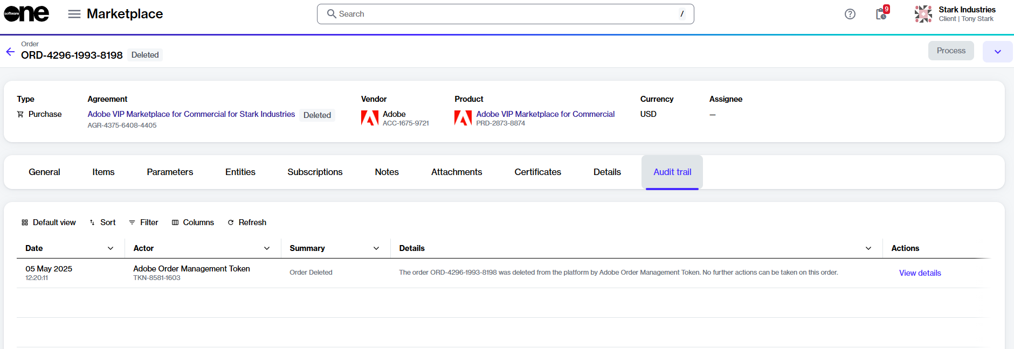The height and width of the screenshot is (349, 1014).
Task: Open the Filter options
Action: point(143,222)
